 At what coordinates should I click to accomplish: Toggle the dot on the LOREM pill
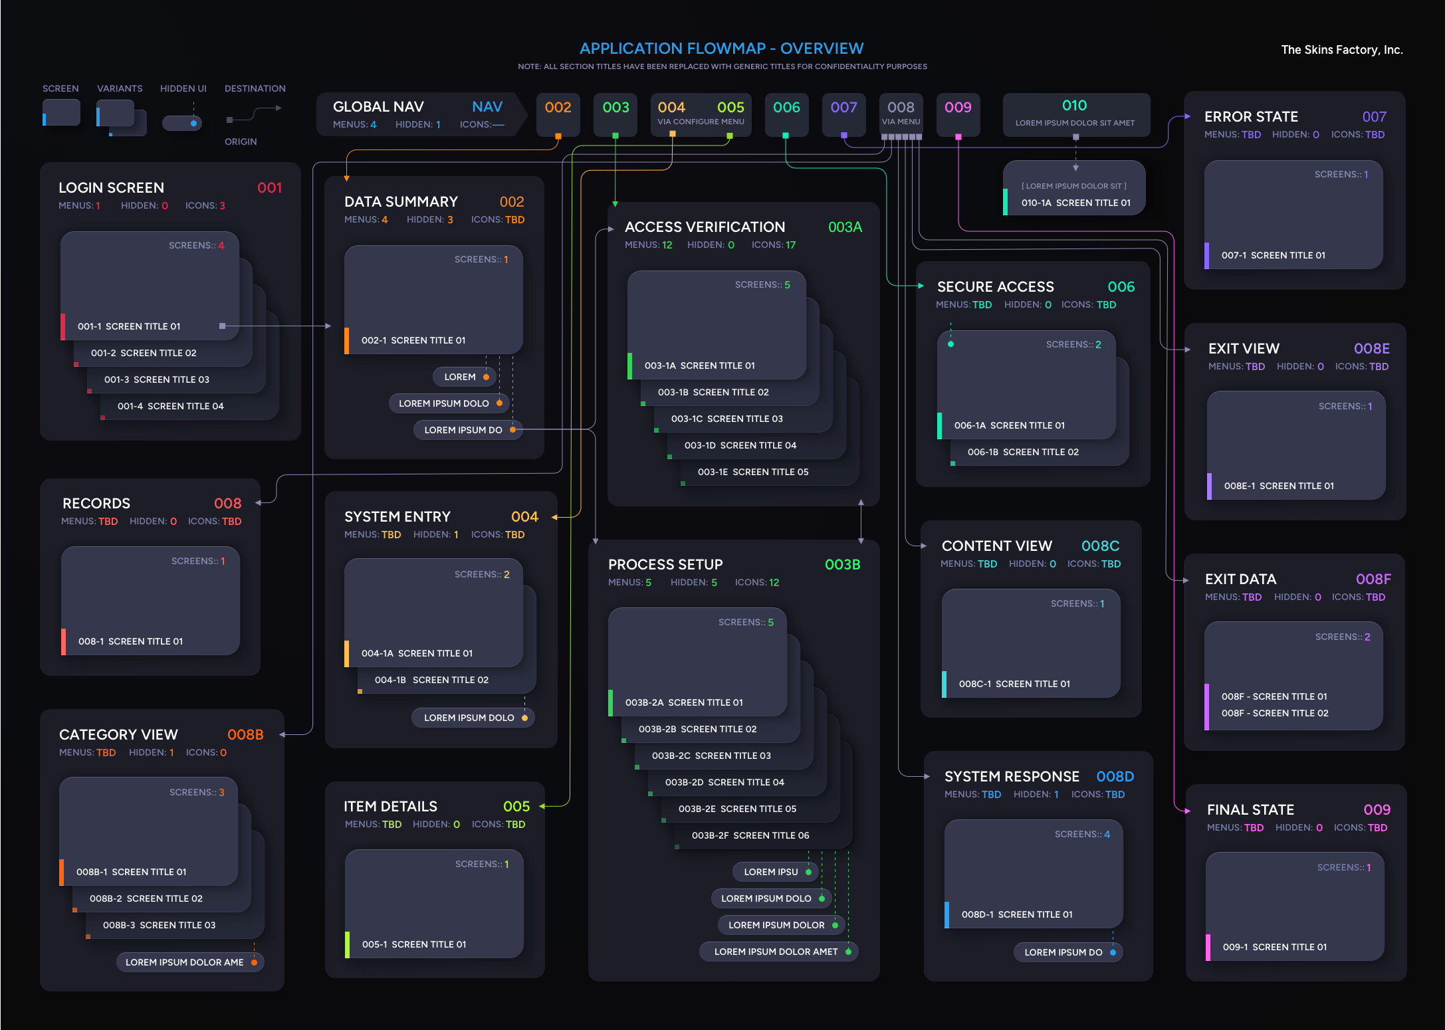pyautogui.click(x=488, y=377)
